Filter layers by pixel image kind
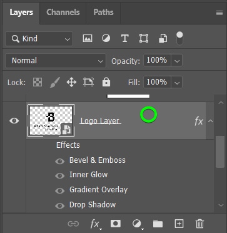227x233 pixels. click(88, 38)
